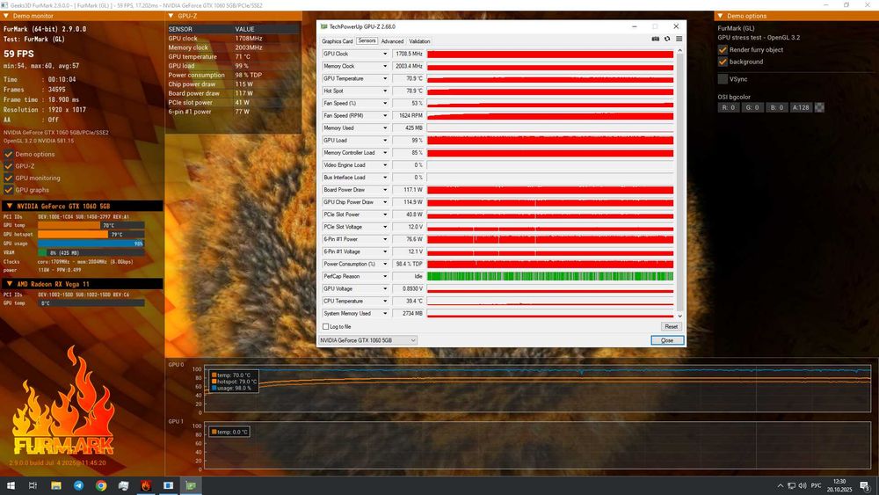Open Chrome from taskbar

(101, 485)
